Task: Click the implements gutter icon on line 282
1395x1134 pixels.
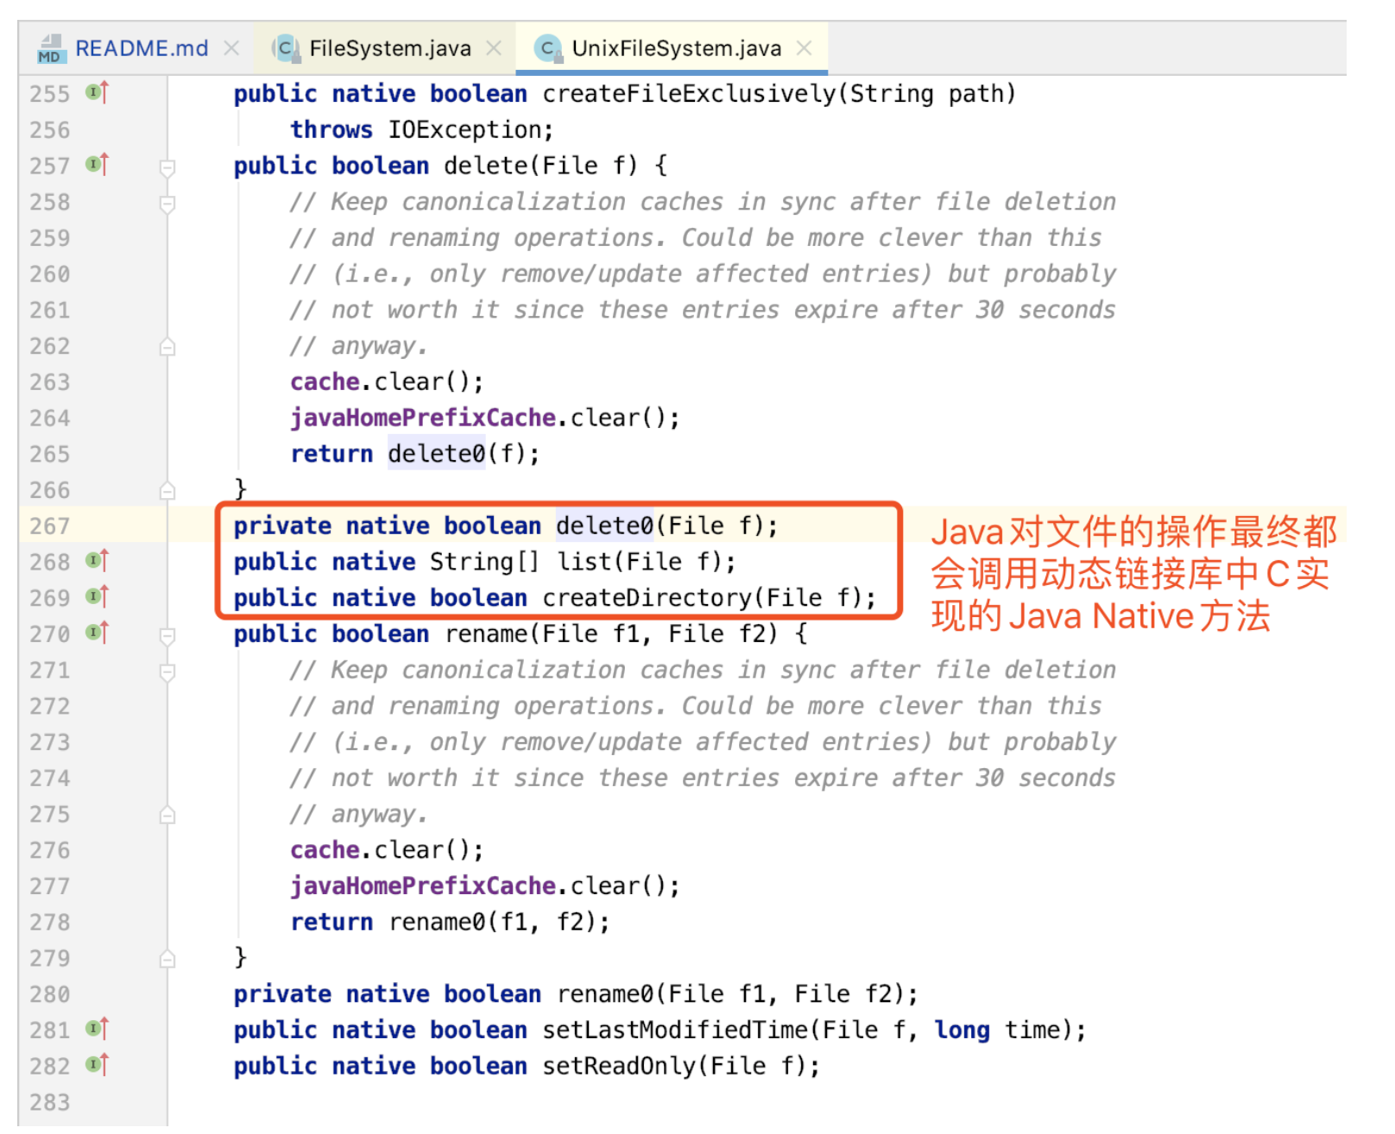Action: click(x=97, y=1065)
